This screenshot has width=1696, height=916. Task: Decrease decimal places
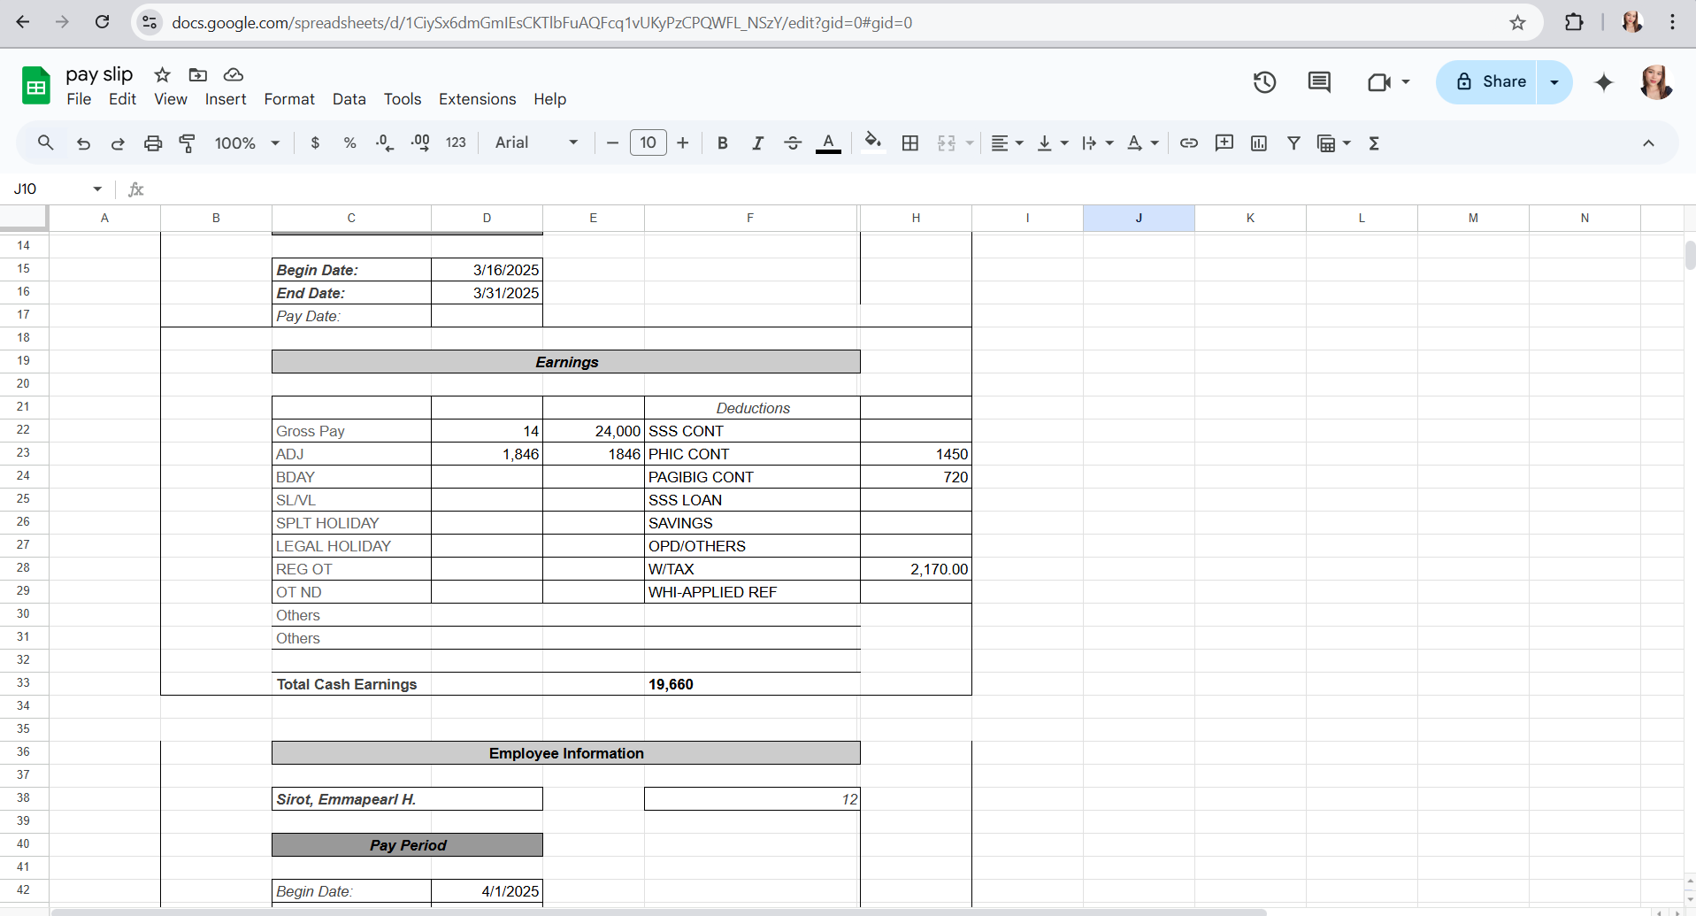pos(385,142)
